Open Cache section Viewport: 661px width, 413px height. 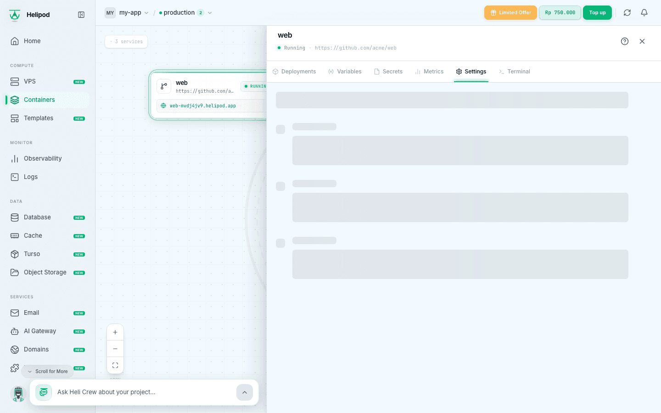tap(48, 235)
